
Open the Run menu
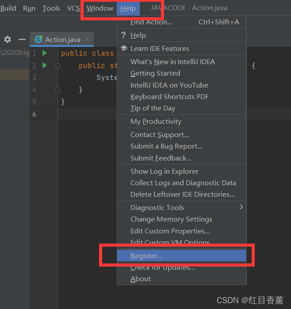point(29,8)
